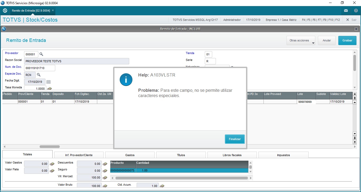Click the items grid horizontal scrollbar thumb
The image size is (361, 192).
(50, 147)
